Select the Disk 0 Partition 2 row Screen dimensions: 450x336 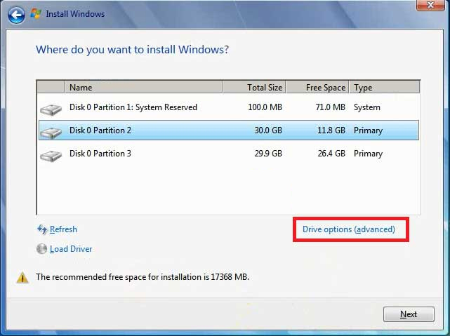coord(229,130)
